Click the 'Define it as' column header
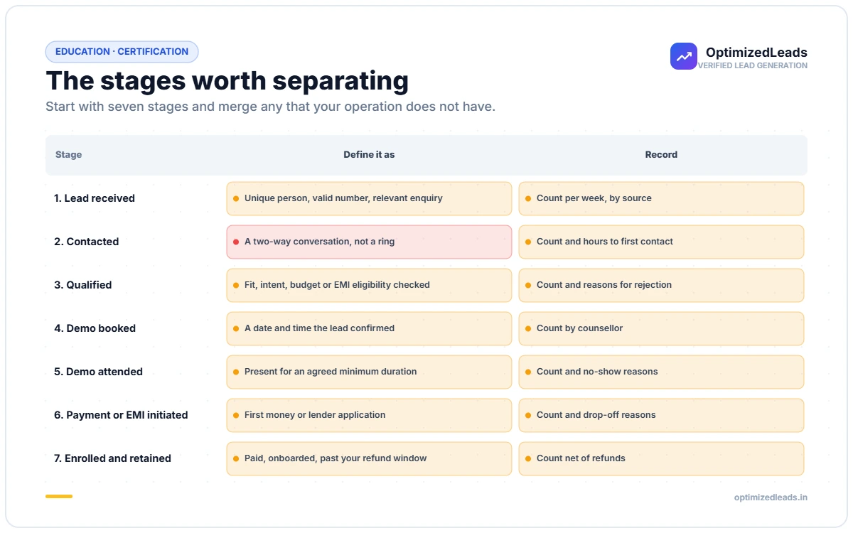Viewport: 853px width, 533px height. (369, 155)
